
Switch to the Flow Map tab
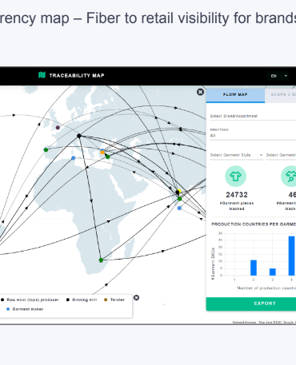[x=235, y=95]
